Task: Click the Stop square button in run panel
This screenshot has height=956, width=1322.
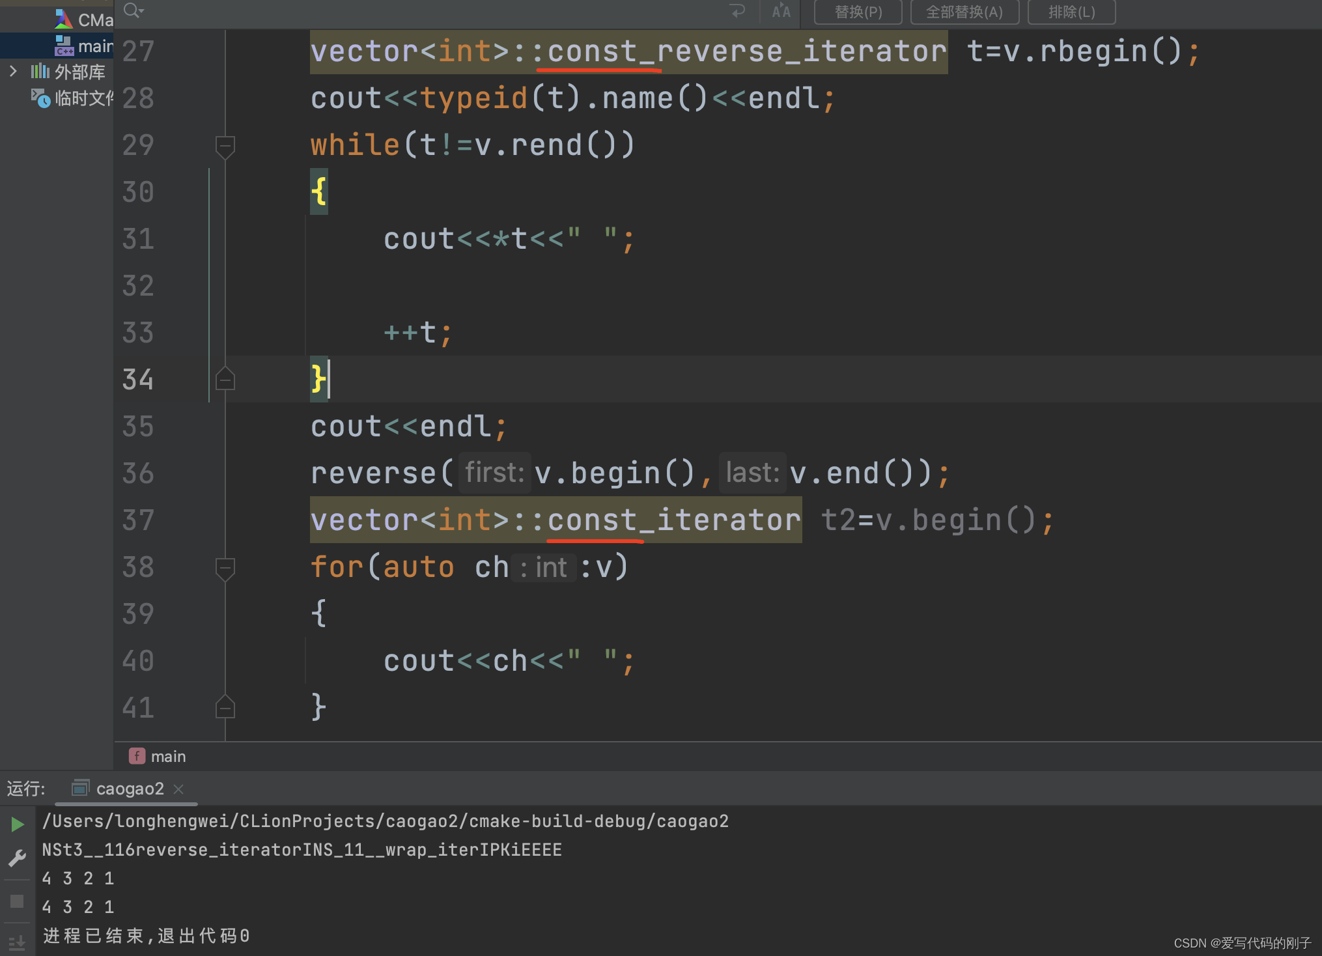Action: [17, 901]
